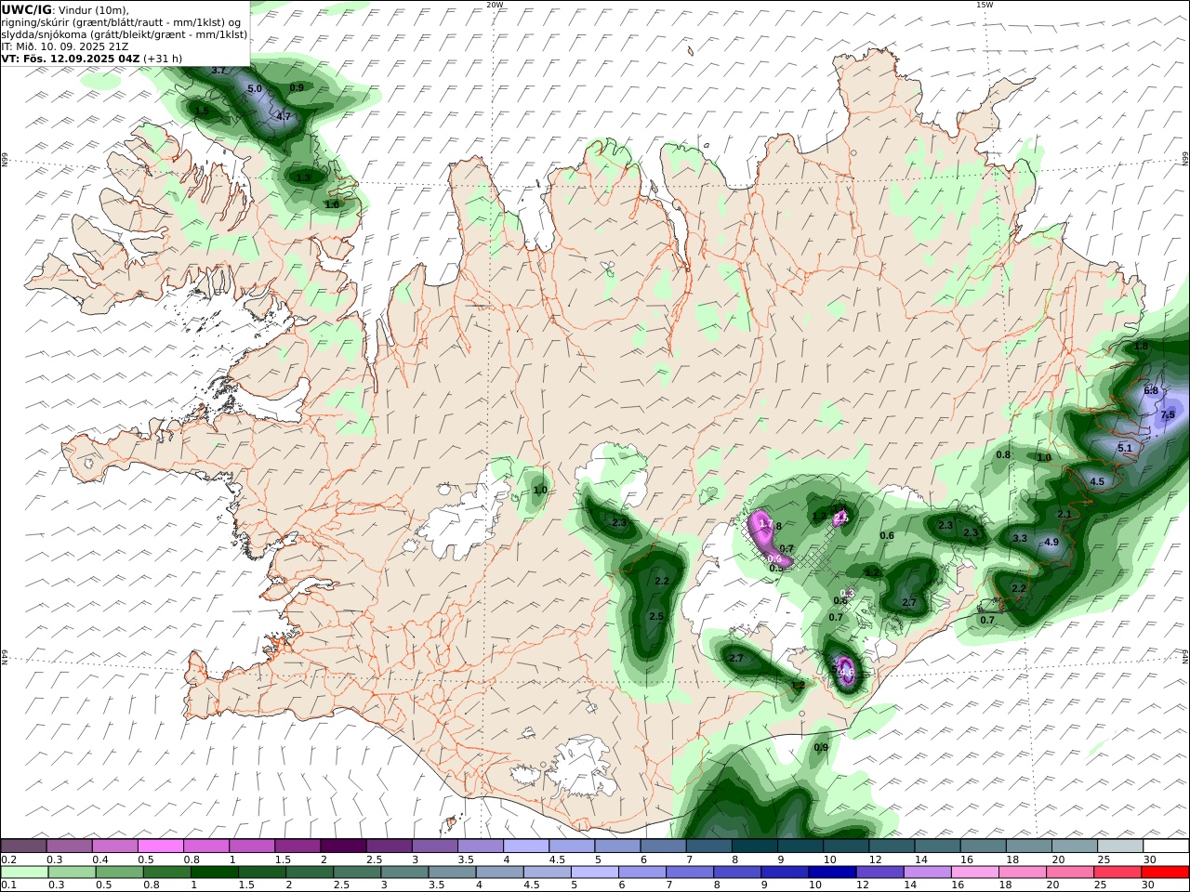Viewport: 1190px width, 892px height.
Task: Click the dull purple 0.2–0.3 legend swatch
Action: click(24, 846)
